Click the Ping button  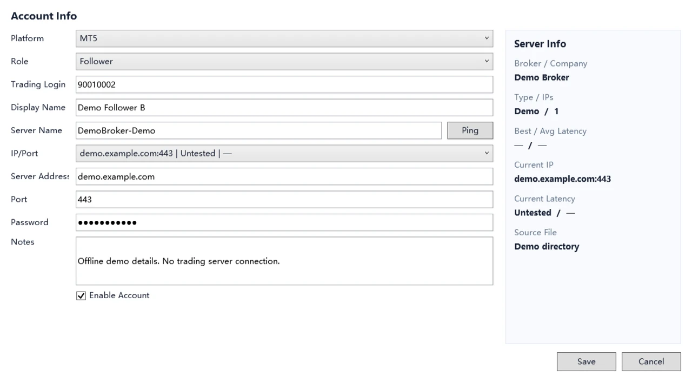point(470,130)
